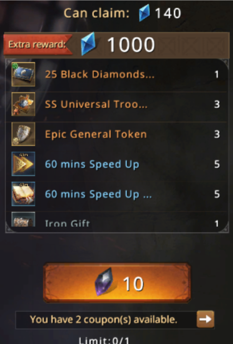233x344 pixels.
Task: Select the Epic General Token label
Action: (x=96, y=134)
